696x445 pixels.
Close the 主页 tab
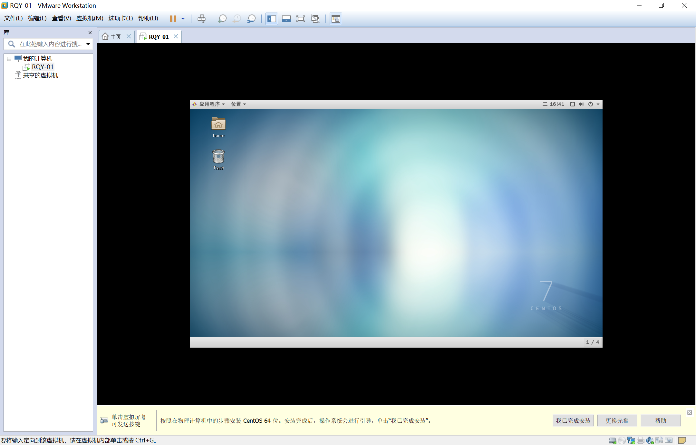129,36
